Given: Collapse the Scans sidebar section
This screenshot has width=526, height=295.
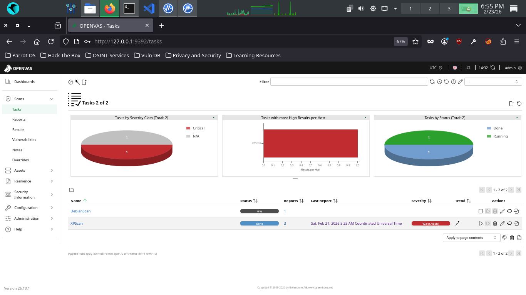Looking at the screenshot, I should [x=52, y=99].
